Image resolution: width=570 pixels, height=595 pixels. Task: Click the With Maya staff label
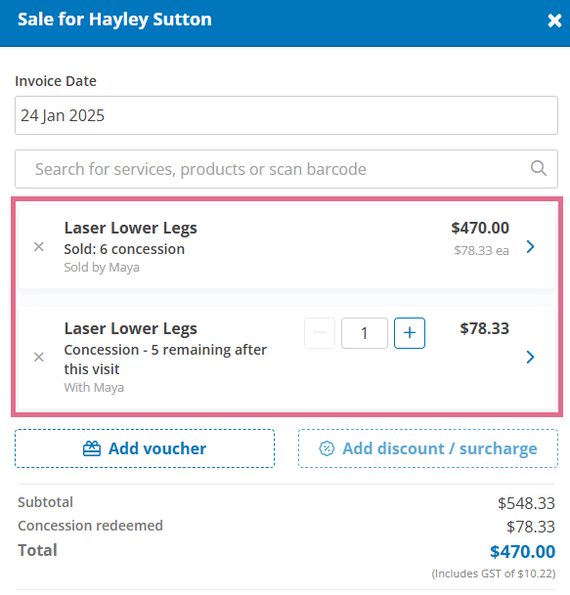(x=94, y=388)
